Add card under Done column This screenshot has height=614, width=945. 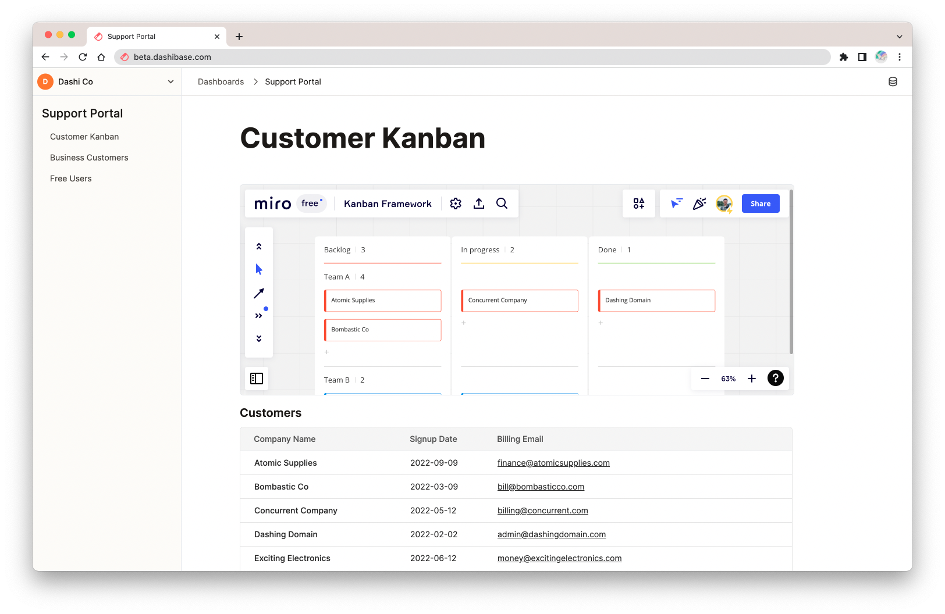pos(601,323)
